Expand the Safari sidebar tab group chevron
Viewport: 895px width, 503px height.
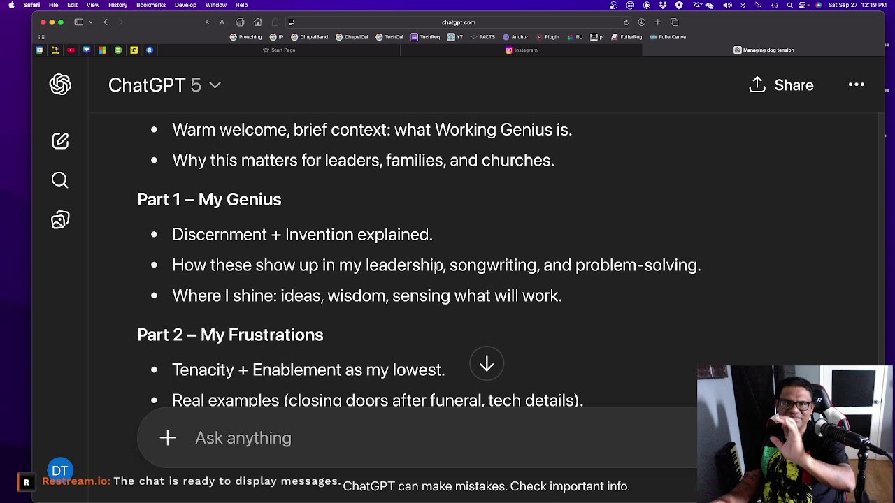(90, 22)
